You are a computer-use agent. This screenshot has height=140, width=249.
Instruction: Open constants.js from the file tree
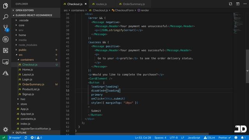[28, 119]
